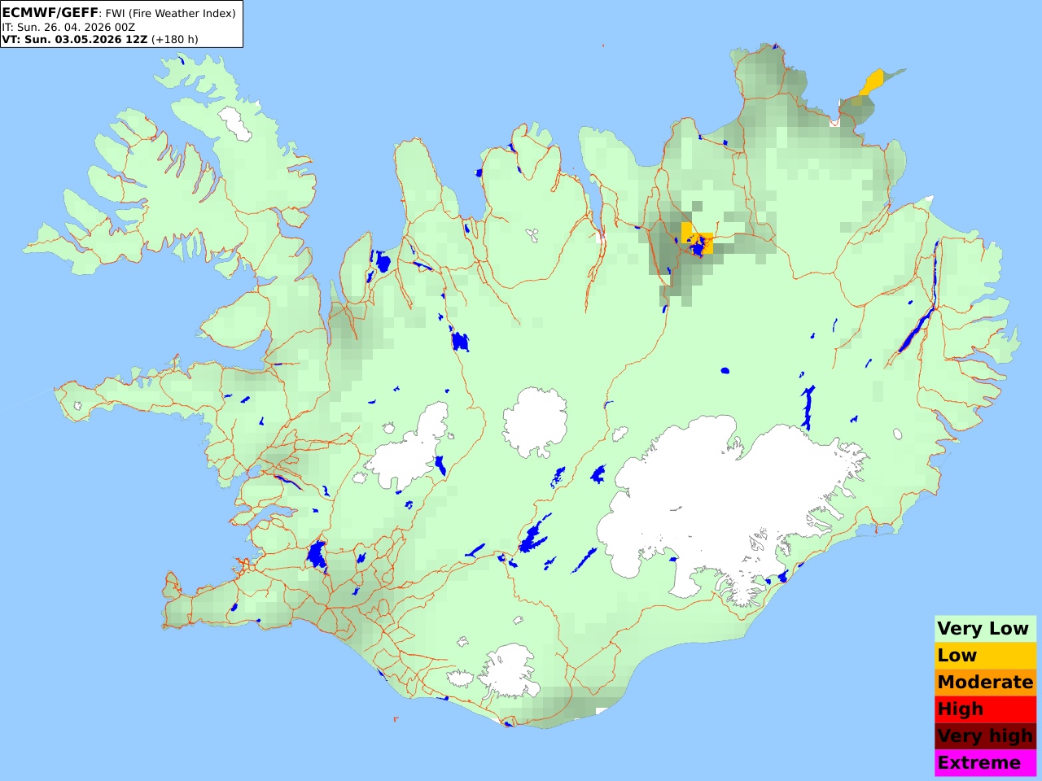1042x781 pixels.
Task: Click the Extreme legend swatch
Action: click(x=985, y=762)
